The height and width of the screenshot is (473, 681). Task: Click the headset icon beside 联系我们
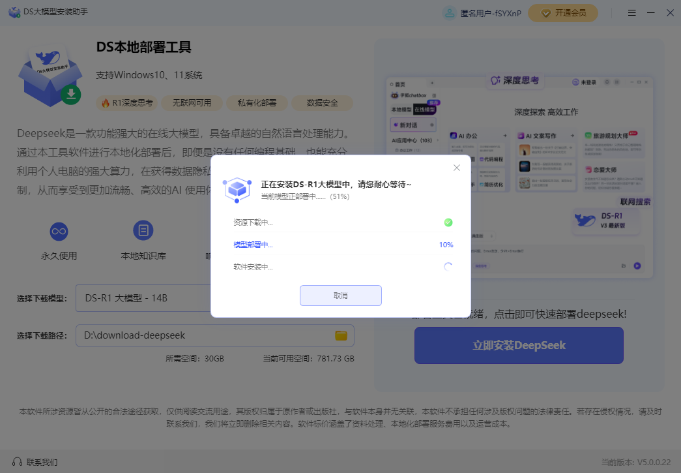pos(17,462)
